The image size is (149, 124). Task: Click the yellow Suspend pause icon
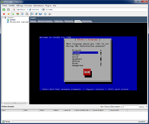click(x=9, y=14)
